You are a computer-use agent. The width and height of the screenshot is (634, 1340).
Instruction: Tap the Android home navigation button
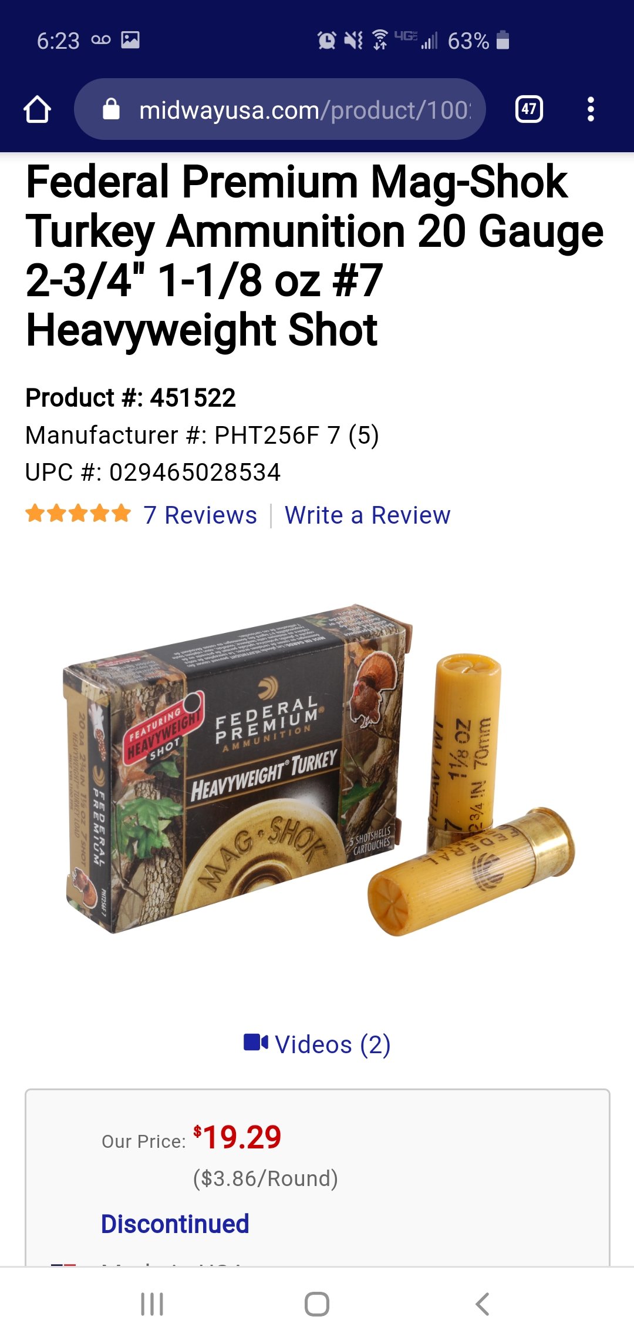pyautogui.click(x=317, y=1304)
